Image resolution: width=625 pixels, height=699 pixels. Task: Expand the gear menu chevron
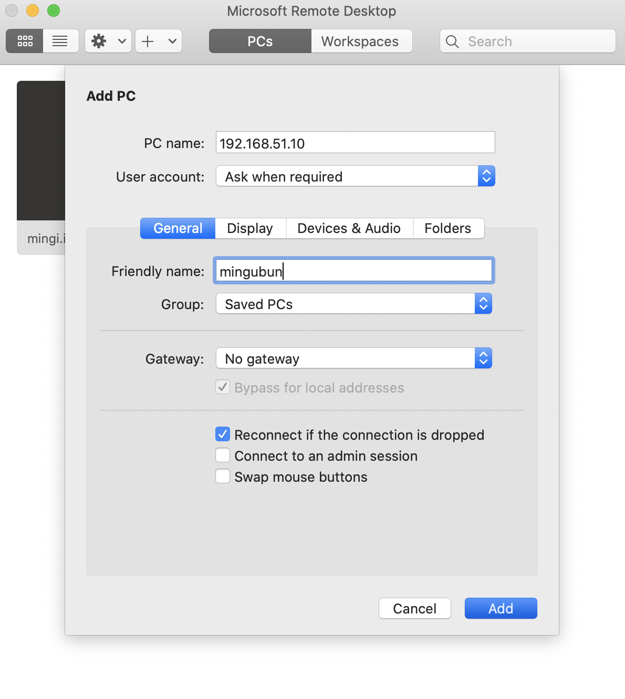pos(122,41)
